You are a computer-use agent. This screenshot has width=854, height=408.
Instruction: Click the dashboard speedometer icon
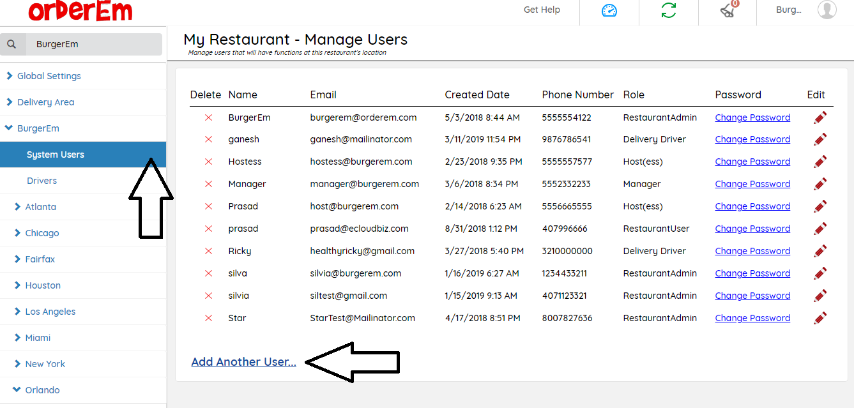(x=609, y=10)
